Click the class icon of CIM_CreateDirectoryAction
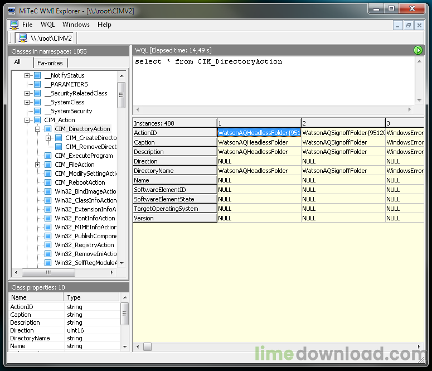 (x=59, y=138)
